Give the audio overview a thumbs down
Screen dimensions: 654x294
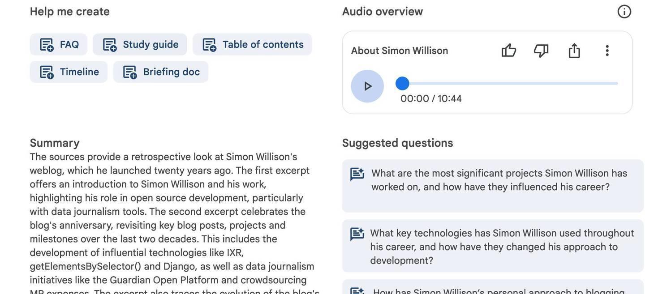point(540,51)
